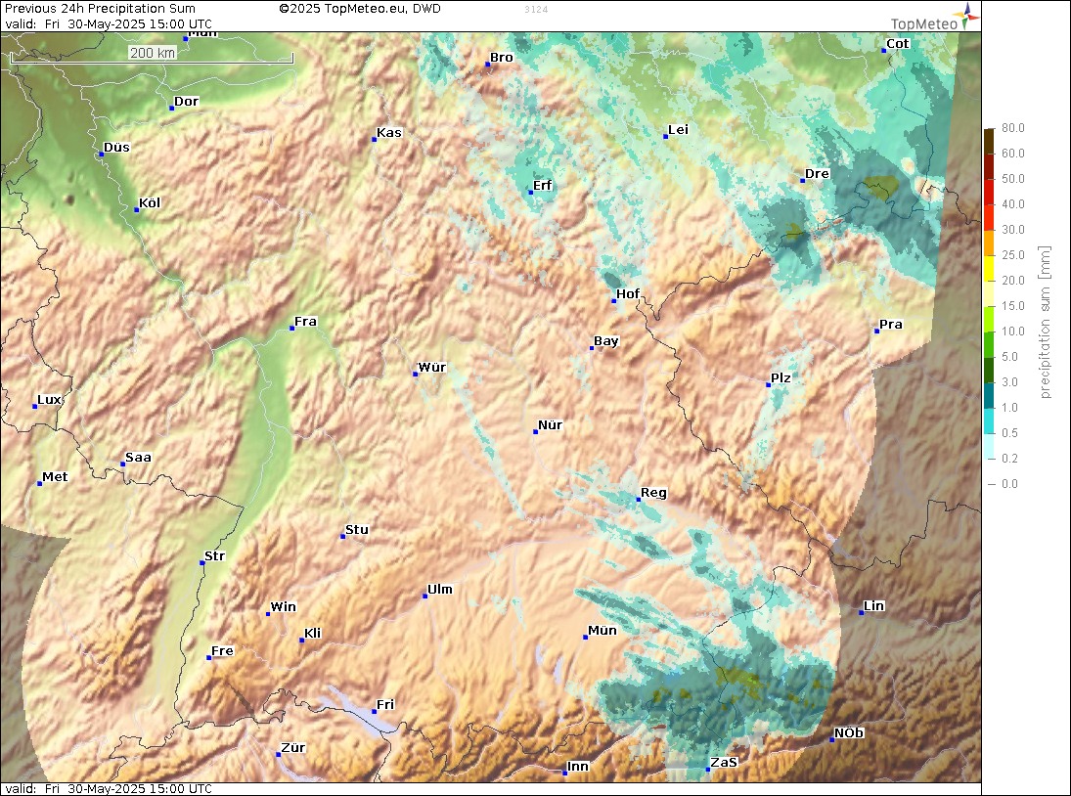
Task: Click the 'Wür' station label
Action: (x=431, y=368)
